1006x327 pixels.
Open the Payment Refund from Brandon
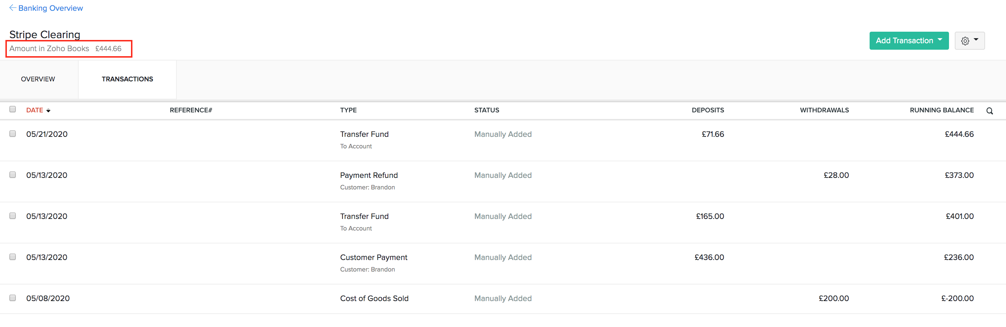pyautogui.click(x=369, y=175)
